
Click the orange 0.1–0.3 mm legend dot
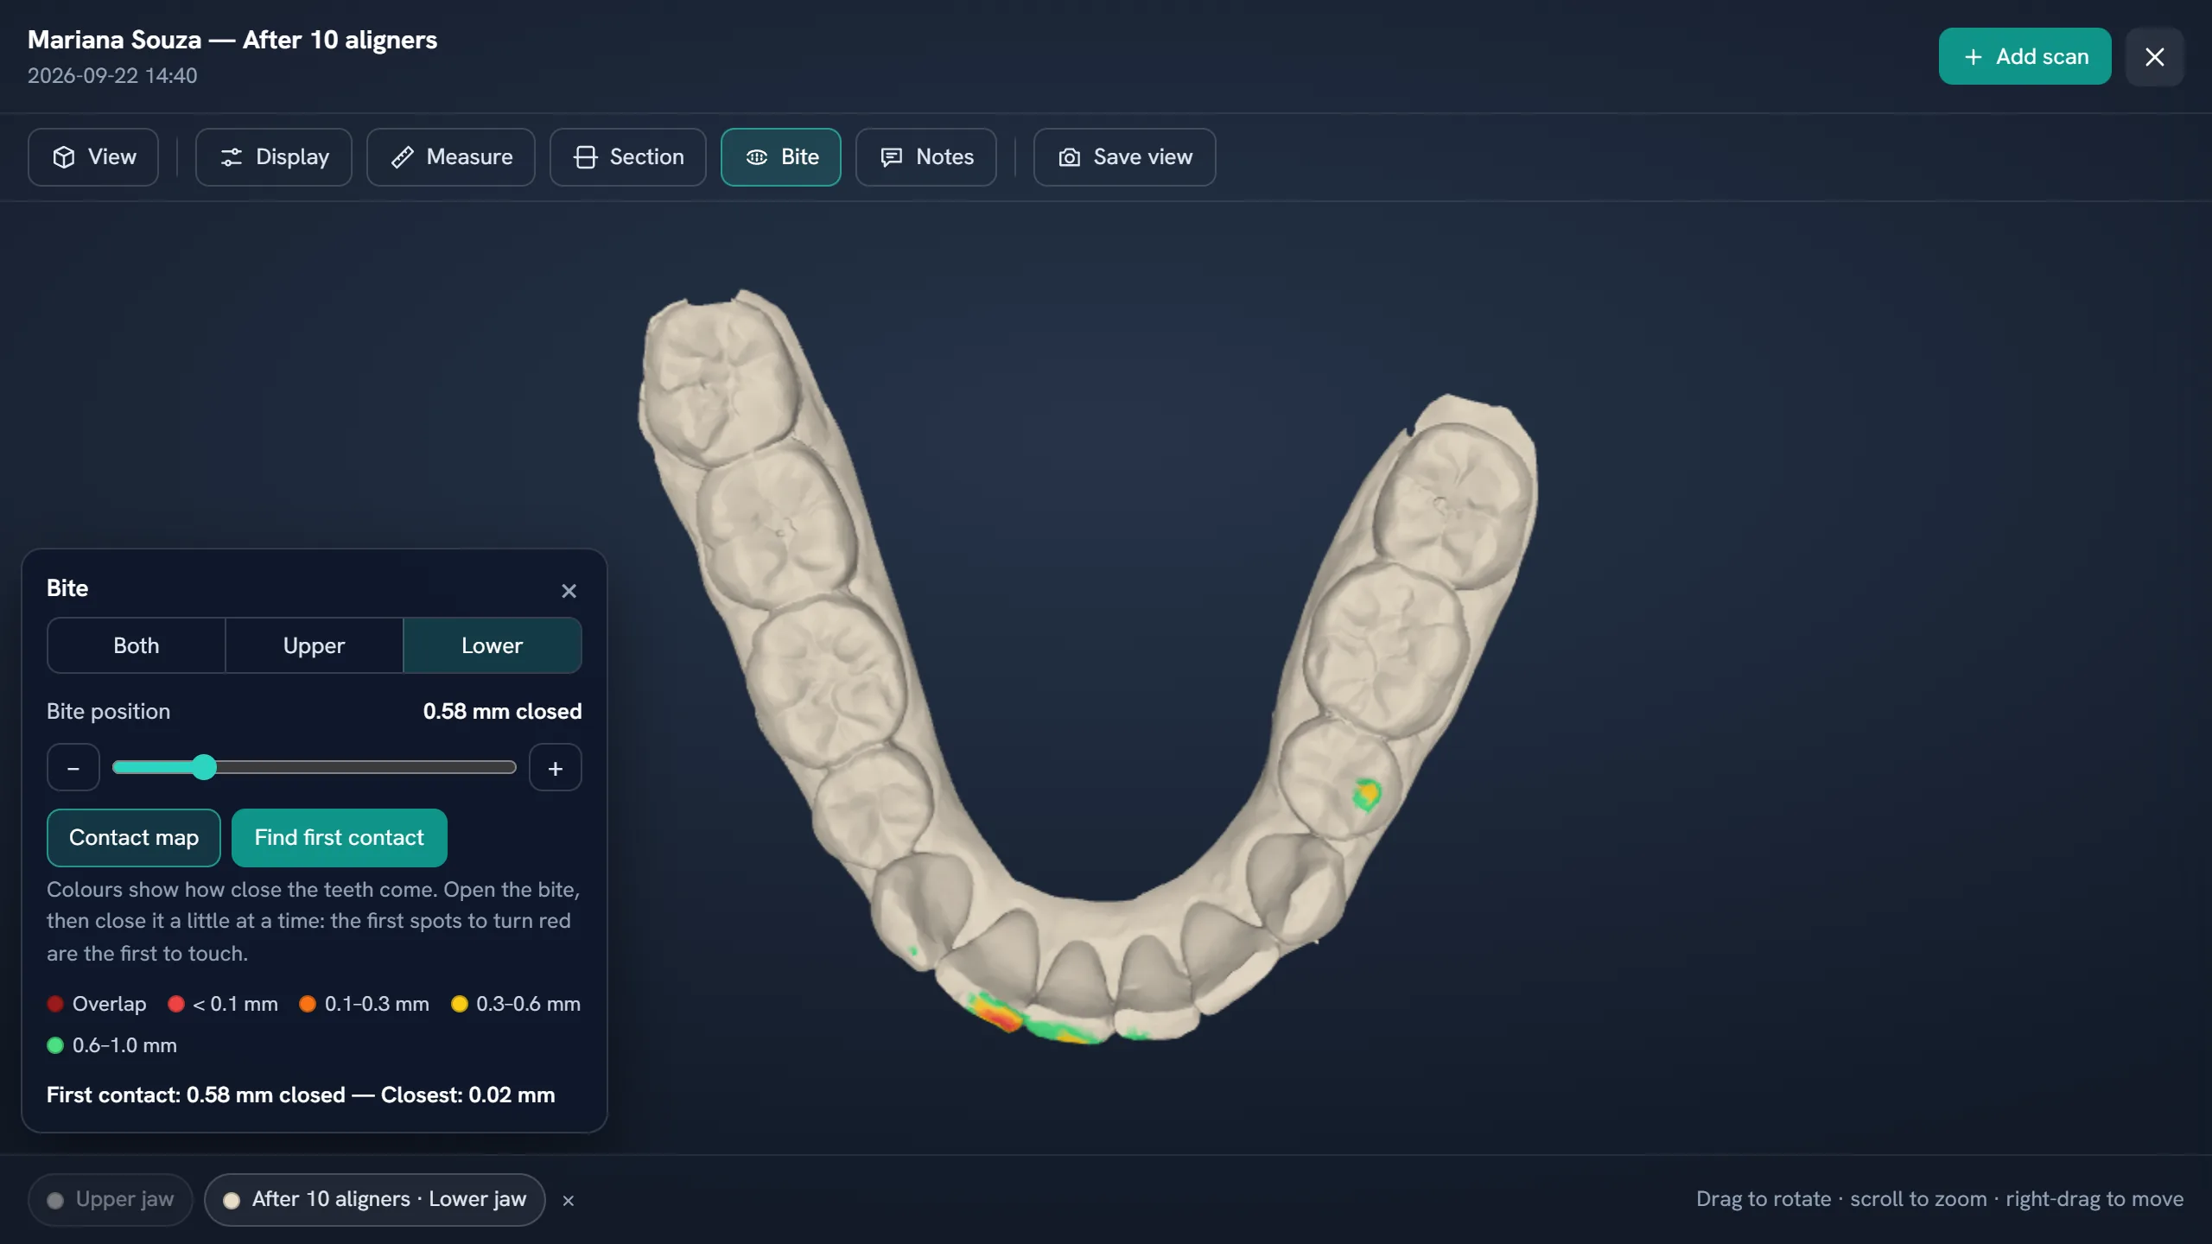coord(308,1004)
